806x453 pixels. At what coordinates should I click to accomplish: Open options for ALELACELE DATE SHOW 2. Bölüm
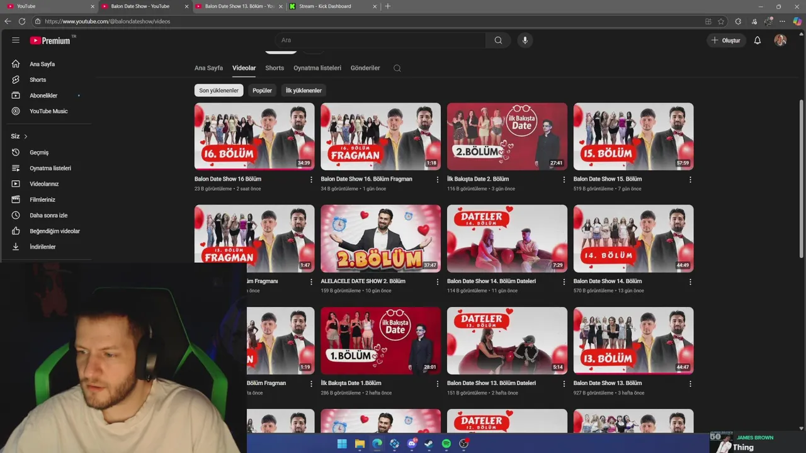coord(438,281)
